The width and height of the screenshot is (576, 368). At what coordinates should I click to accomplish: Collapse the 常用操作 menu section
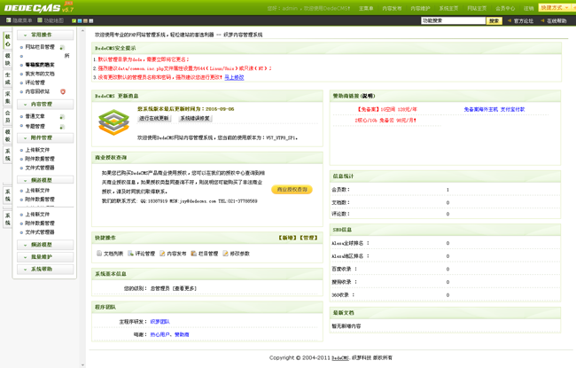45,35
